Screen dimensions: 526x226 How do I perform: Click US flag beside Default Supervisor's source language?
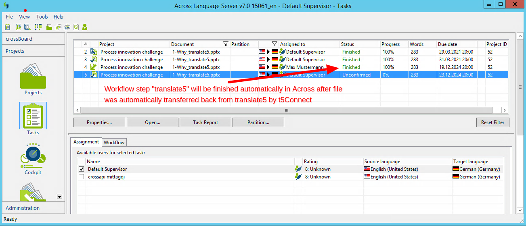(367, 169)
